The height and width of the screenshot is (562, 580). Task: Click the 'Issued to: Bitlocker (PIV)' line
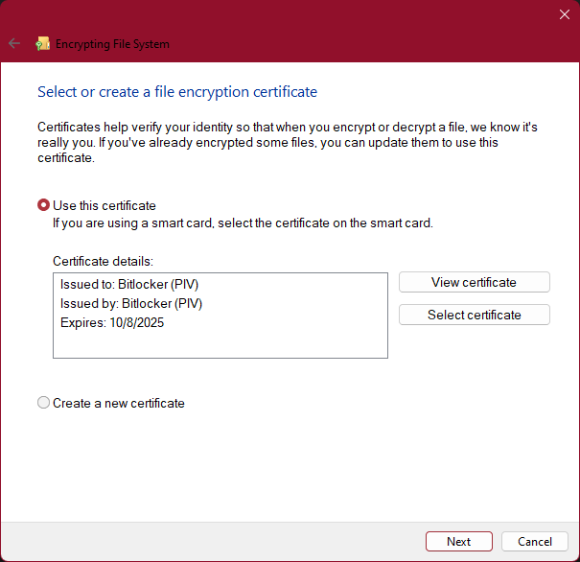[129, 284]
